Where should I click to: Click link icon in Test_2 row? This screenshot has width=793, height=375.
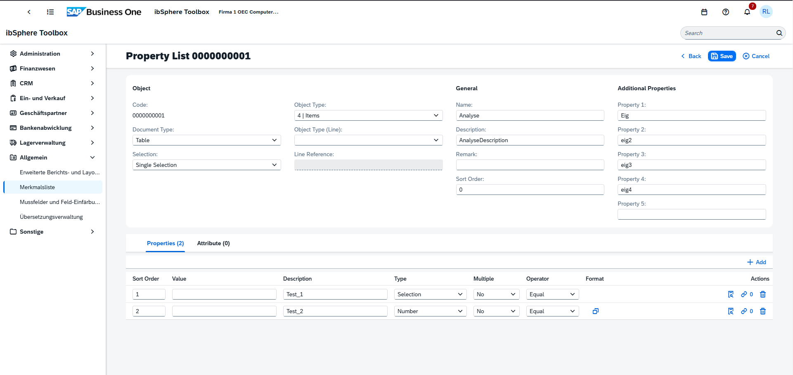pos(744,311)
